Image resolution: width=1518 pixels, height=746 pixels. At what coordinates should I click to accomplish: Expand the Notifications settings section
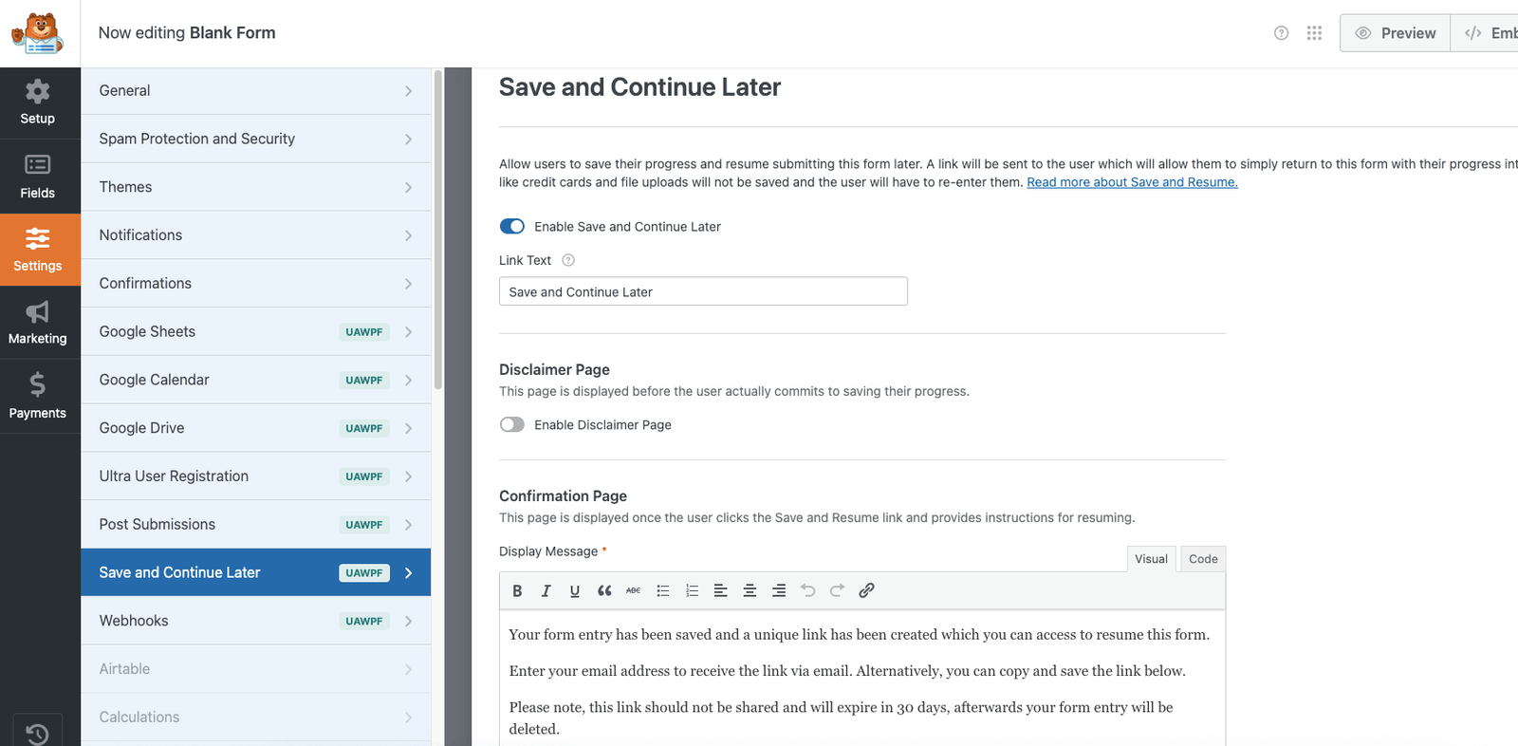point(255,235)
